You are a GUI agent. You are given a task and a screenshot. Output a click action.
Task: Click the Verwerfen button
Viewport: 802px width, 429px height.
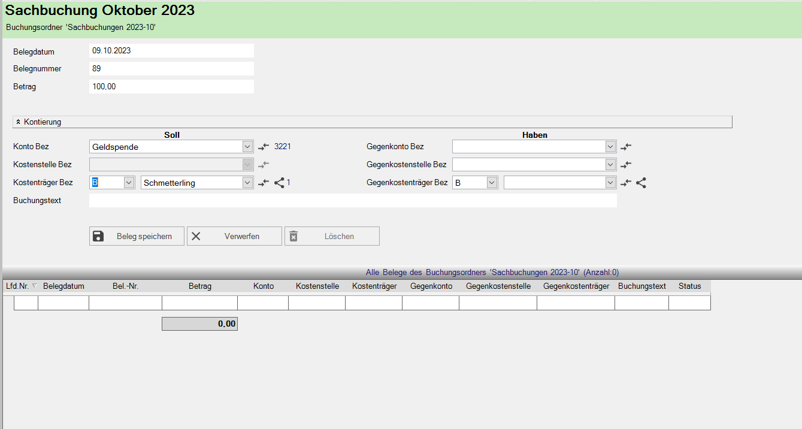coord(234,236)
